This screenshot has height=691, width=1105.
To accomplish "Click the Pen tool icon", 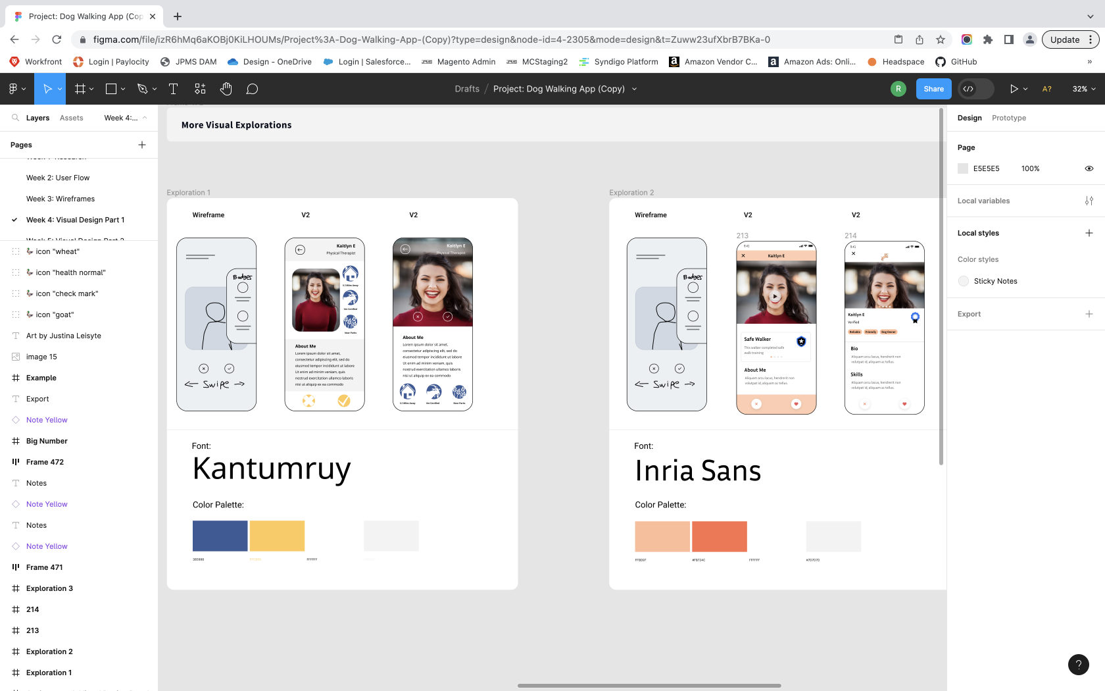I will (x=142, y=89).
